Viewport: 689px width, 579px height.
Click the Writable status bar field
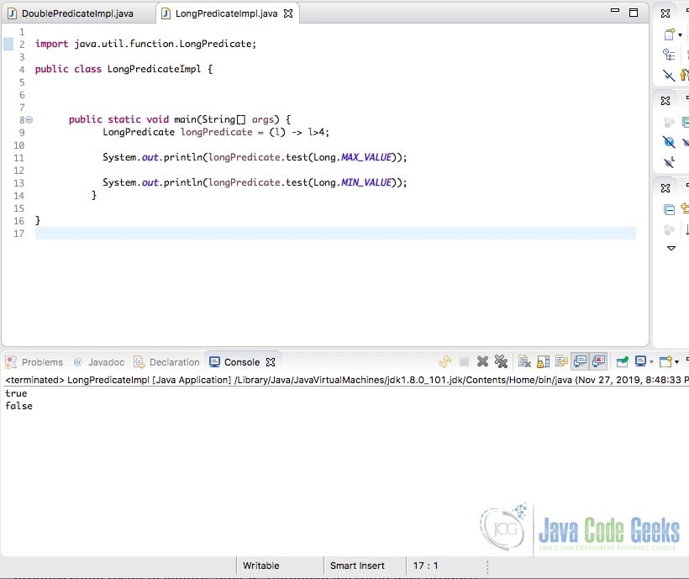(x=261, y=566)
